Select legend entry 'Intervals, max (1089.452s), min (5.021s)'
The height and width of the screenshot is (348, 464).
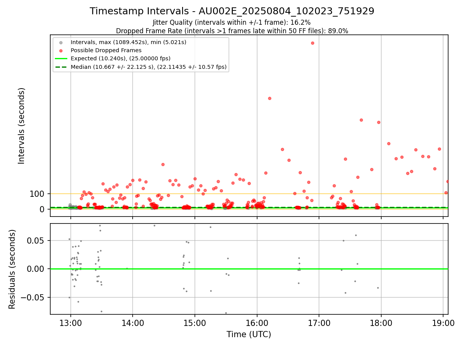click(x=128, y=42)
